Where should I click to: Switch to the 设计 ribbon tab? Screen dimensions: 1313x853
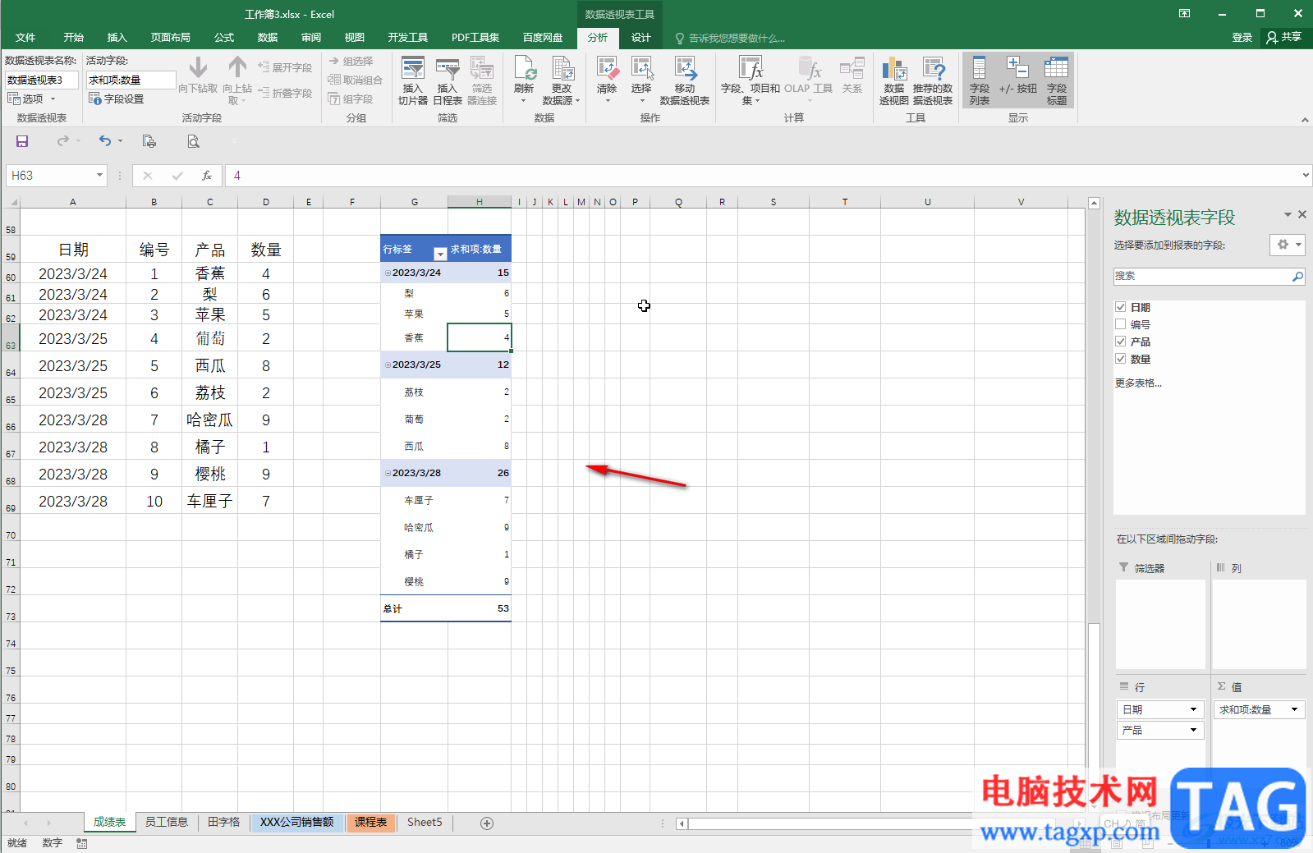(641, 37)
